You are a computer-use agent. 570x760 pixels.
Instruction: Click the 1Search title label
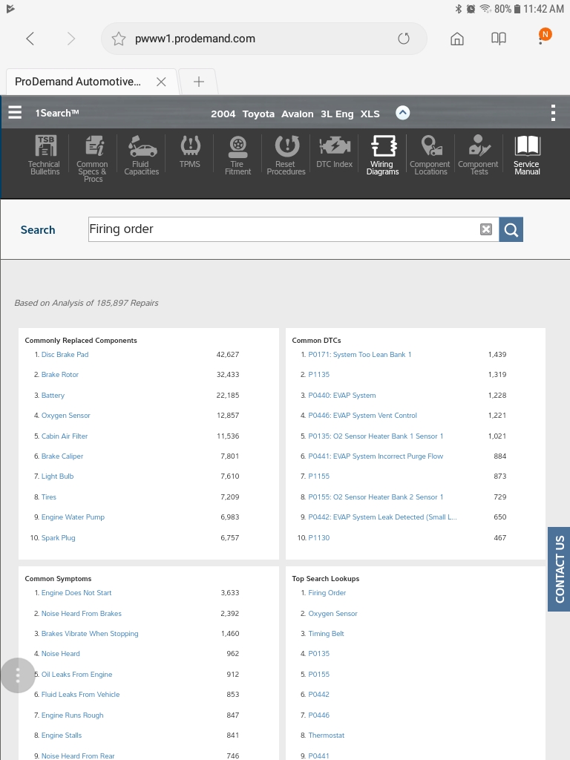pyautogui.click(x=56, y=113)
